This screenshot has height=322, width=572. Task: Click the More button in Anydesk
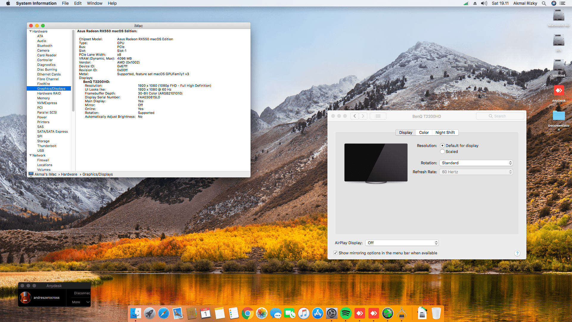tap(76, 302)
